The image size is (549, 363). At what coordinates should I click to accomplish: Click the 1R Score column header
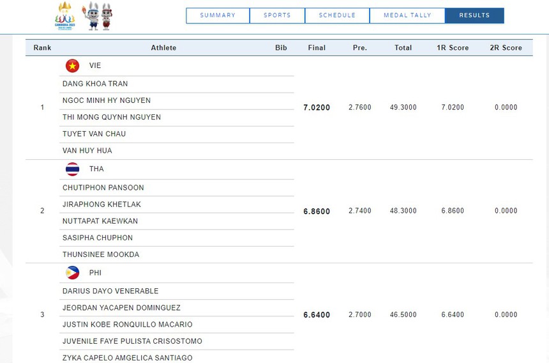[453, 48]
